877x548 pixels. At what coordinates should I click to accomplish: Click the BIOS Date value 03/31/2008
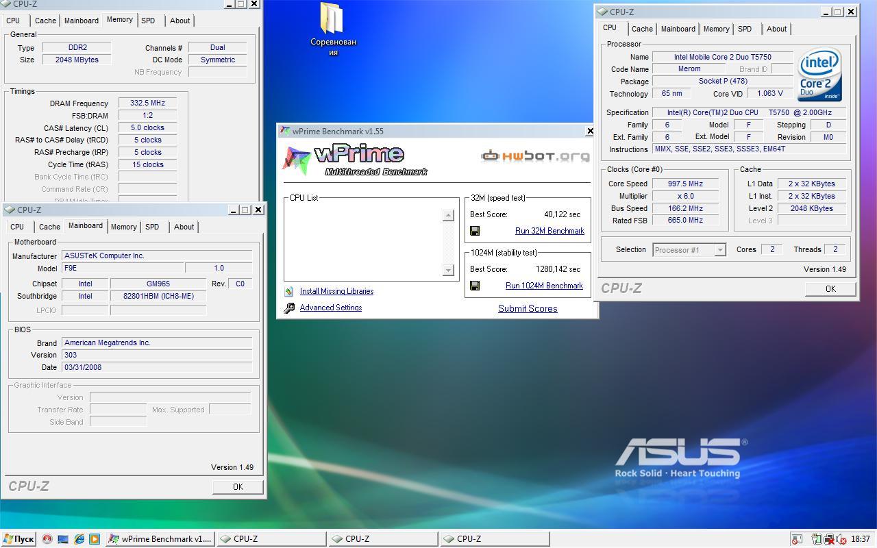157,367
